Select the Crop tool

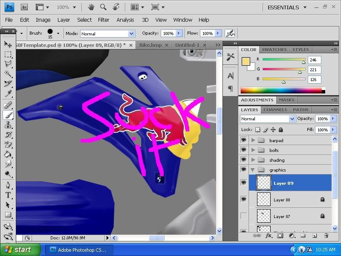coord(8,84)
